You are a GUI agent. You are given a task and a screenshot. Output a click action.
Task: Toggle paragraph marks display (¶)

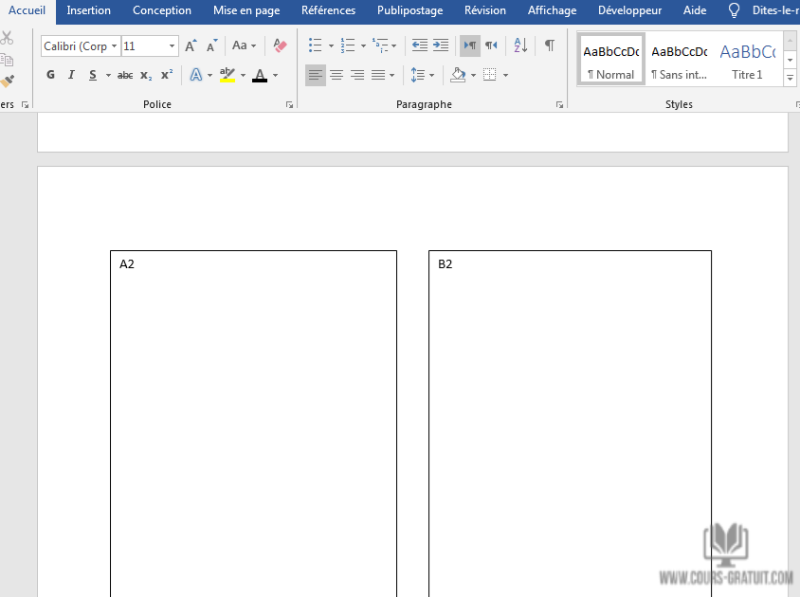click(550, 45)
